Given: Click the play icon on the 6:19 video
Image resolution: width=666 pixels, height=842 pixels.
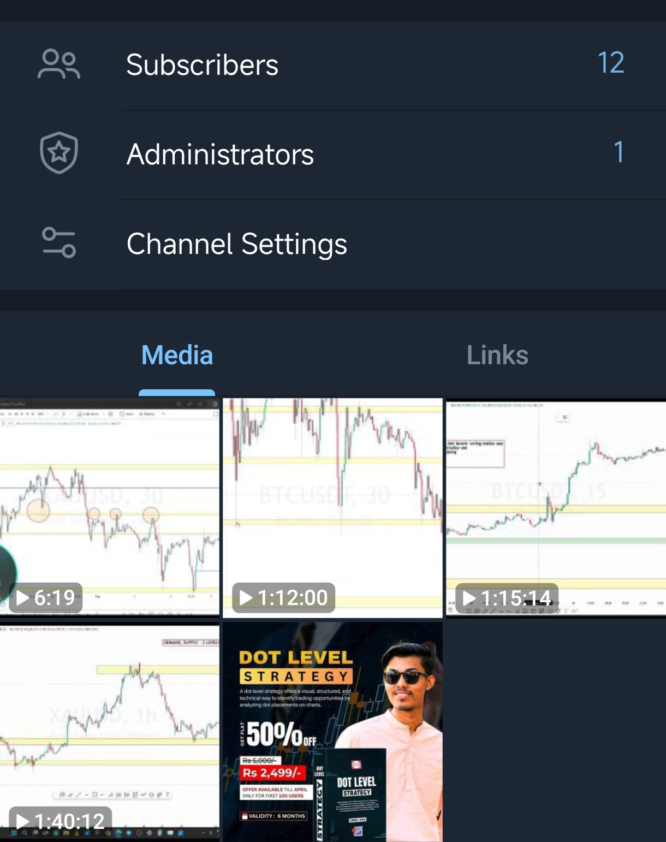Looking at the screenshot, I should point(24,598).
